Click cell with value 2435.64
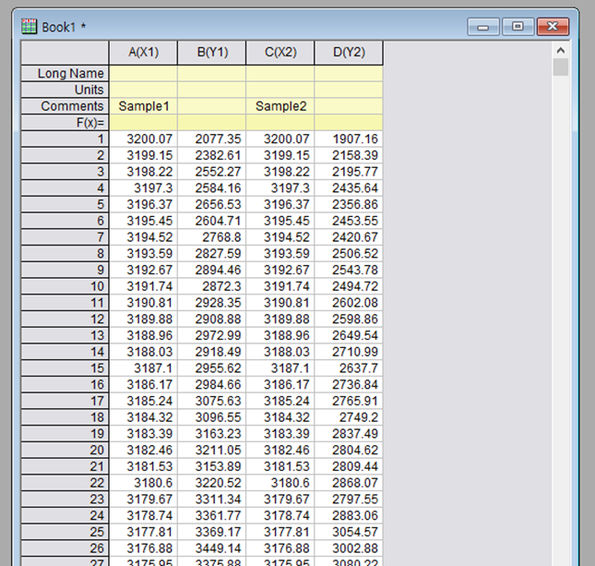Image resolution: width=595 pixels, height=566 pixels. [x=349, y=188]
